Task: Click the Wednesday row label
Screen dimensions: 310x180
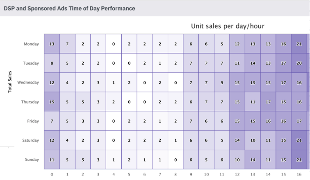Action: click(x=28, y=82)
